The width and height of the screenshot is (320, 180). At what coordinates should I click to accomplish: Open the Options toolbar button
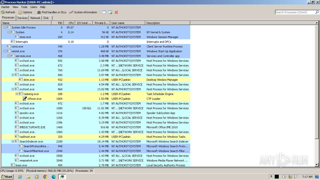(25, 12)
